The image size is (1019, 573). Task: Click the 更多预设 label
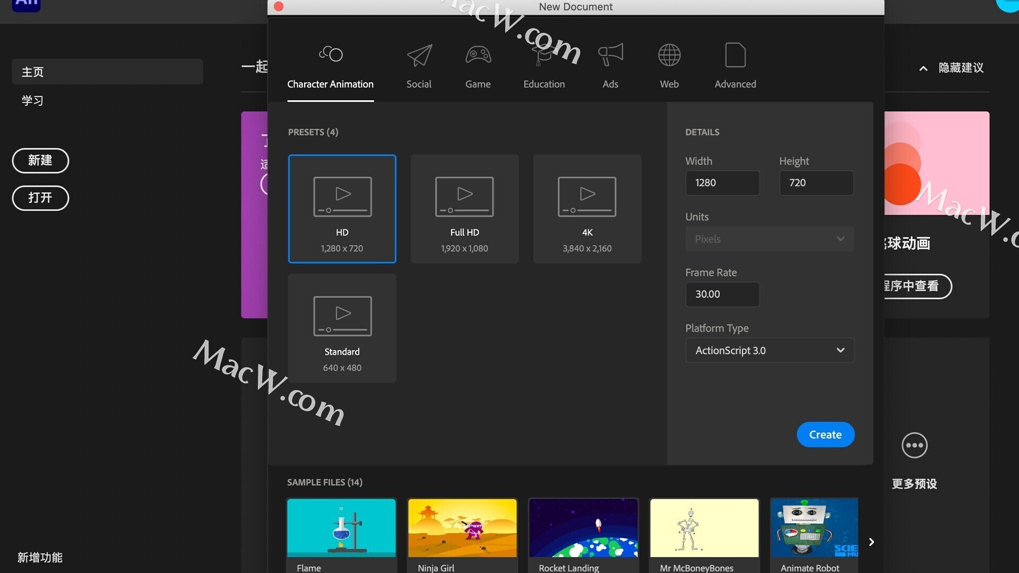coord(914,484)
